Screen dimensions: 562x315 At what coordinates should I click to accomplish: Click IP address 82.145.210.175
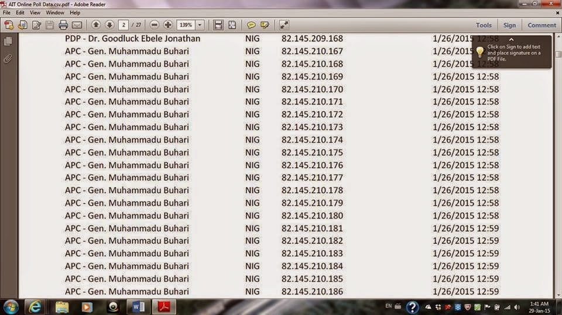click(312, 153)
